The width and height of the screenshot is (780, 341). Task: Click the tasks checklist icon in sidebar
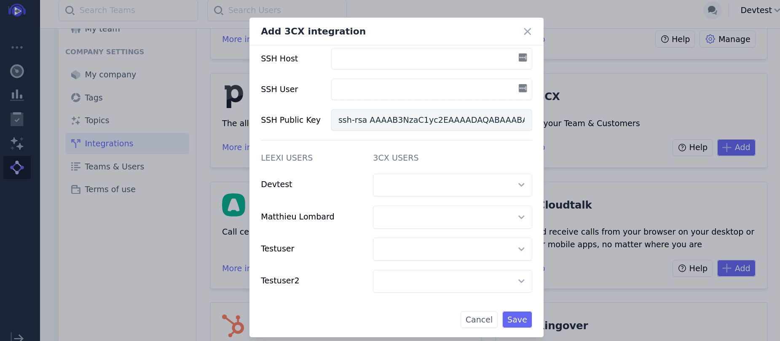[17, 119]
